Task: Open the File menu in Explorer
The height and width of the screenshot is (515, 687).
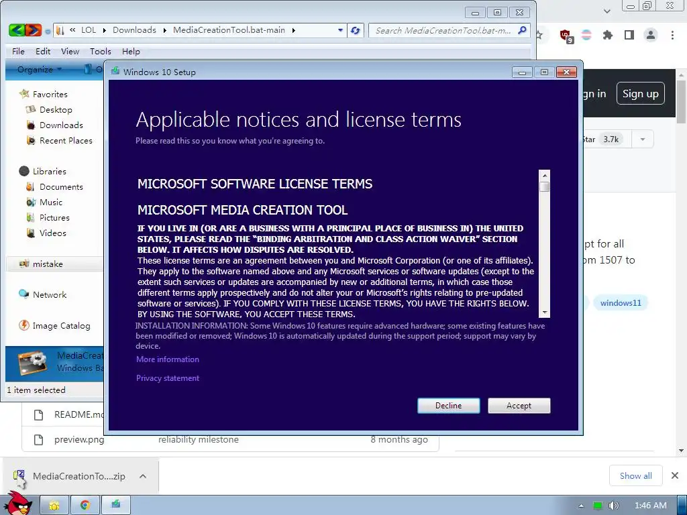Action: point(18,51)
